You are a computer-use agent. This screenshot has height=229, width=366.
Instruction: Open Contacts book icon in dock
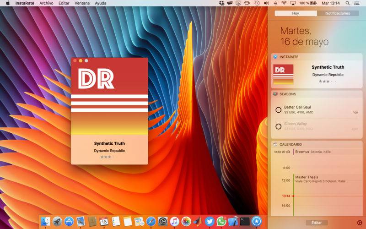pyautogui.click(x=92, y=221)
